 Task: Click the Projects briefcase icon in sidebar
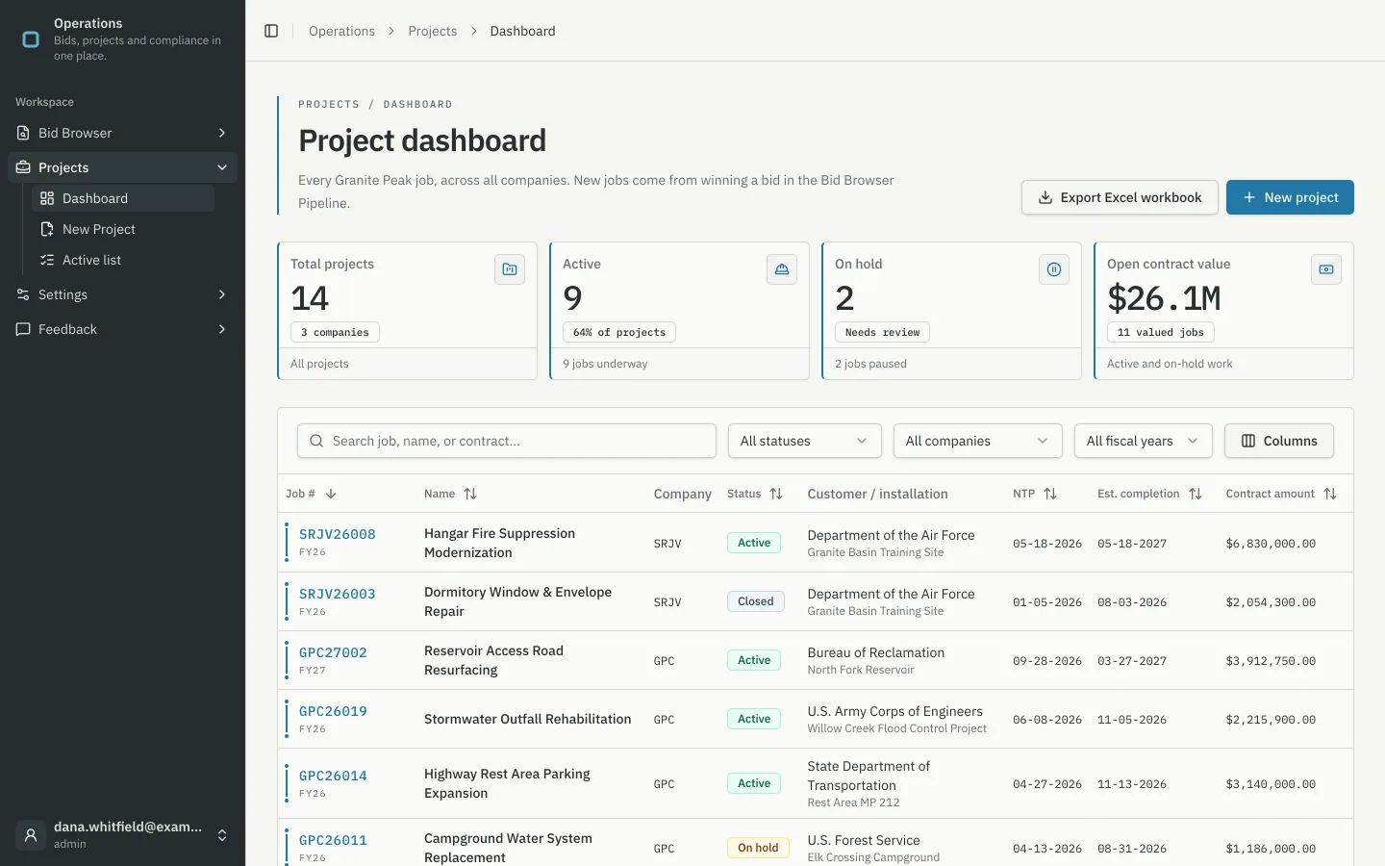click(x=23, y=167)
